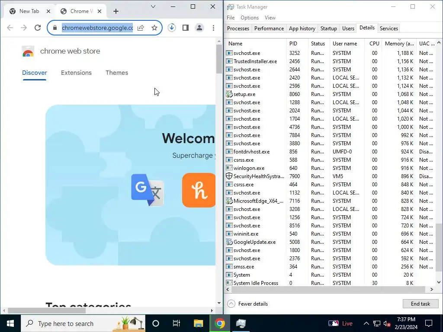Switch to the App history tab

tap(302, 29)
